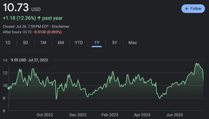Open the Disclaimer link
This screenshot has width=209, height=119.
tap(61, 27)
